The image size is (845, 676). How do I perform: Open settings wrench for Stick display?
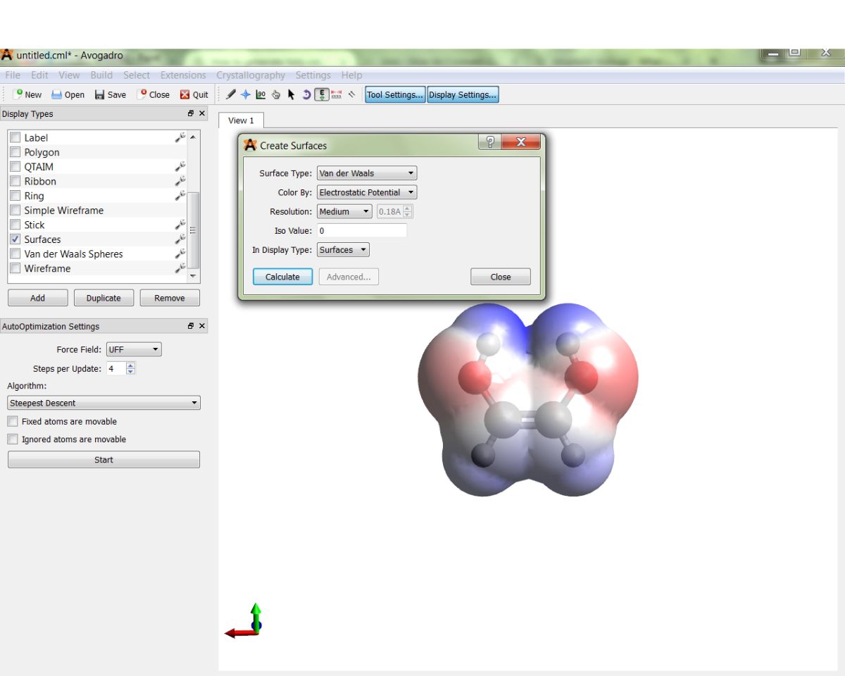(x=180, y=225)
